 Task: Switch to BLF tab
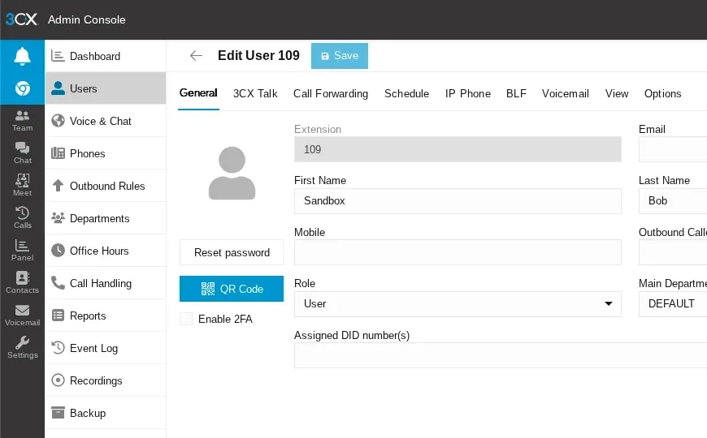click(x=516, y=93)
